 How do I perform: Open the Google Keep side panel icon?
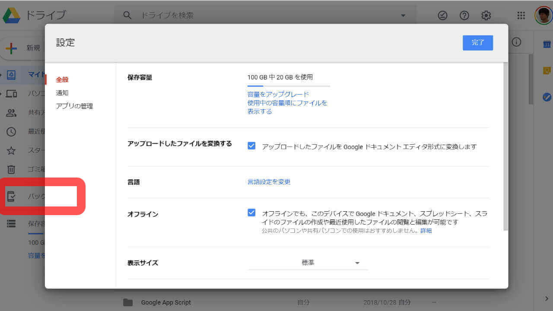[547, 70]
